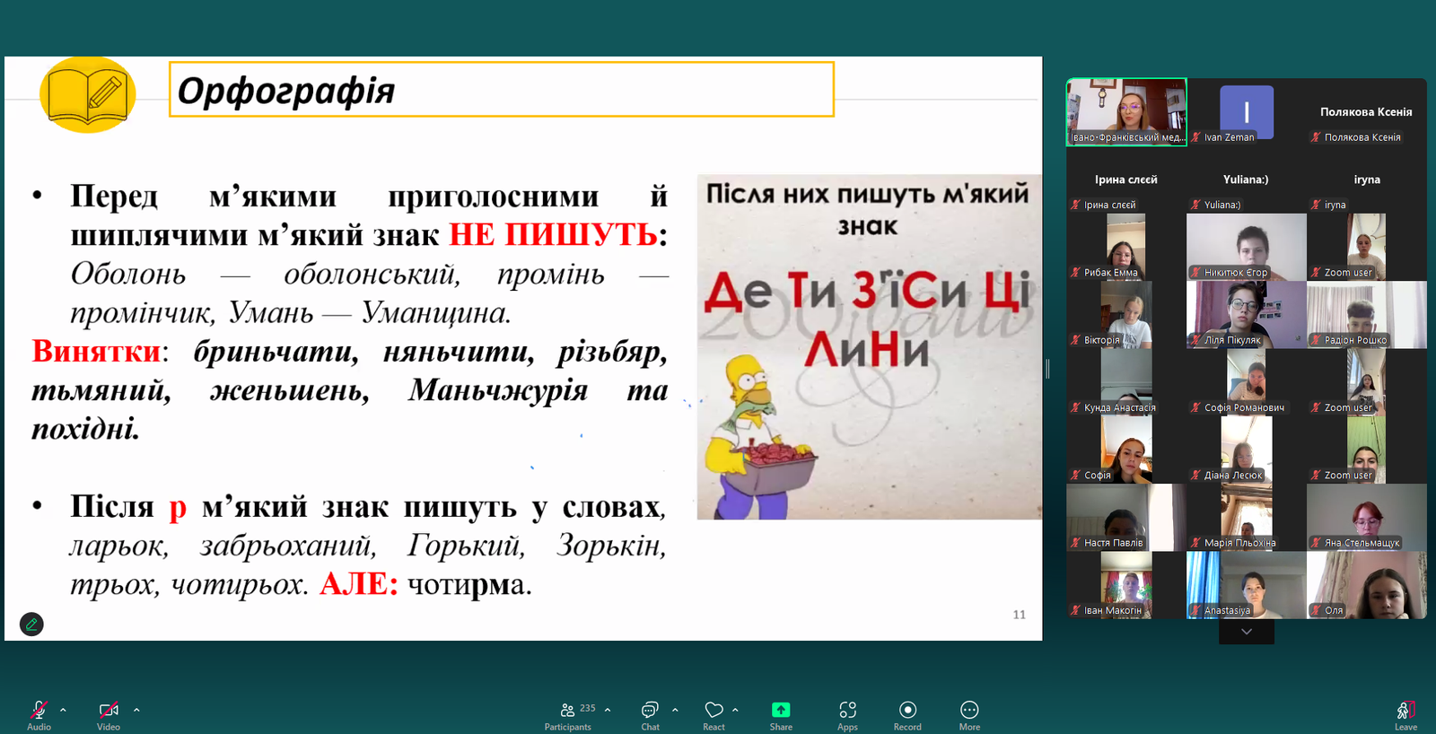Expand the arrow next to Chat
1436x734 pixels.
[x=675, y=710]
